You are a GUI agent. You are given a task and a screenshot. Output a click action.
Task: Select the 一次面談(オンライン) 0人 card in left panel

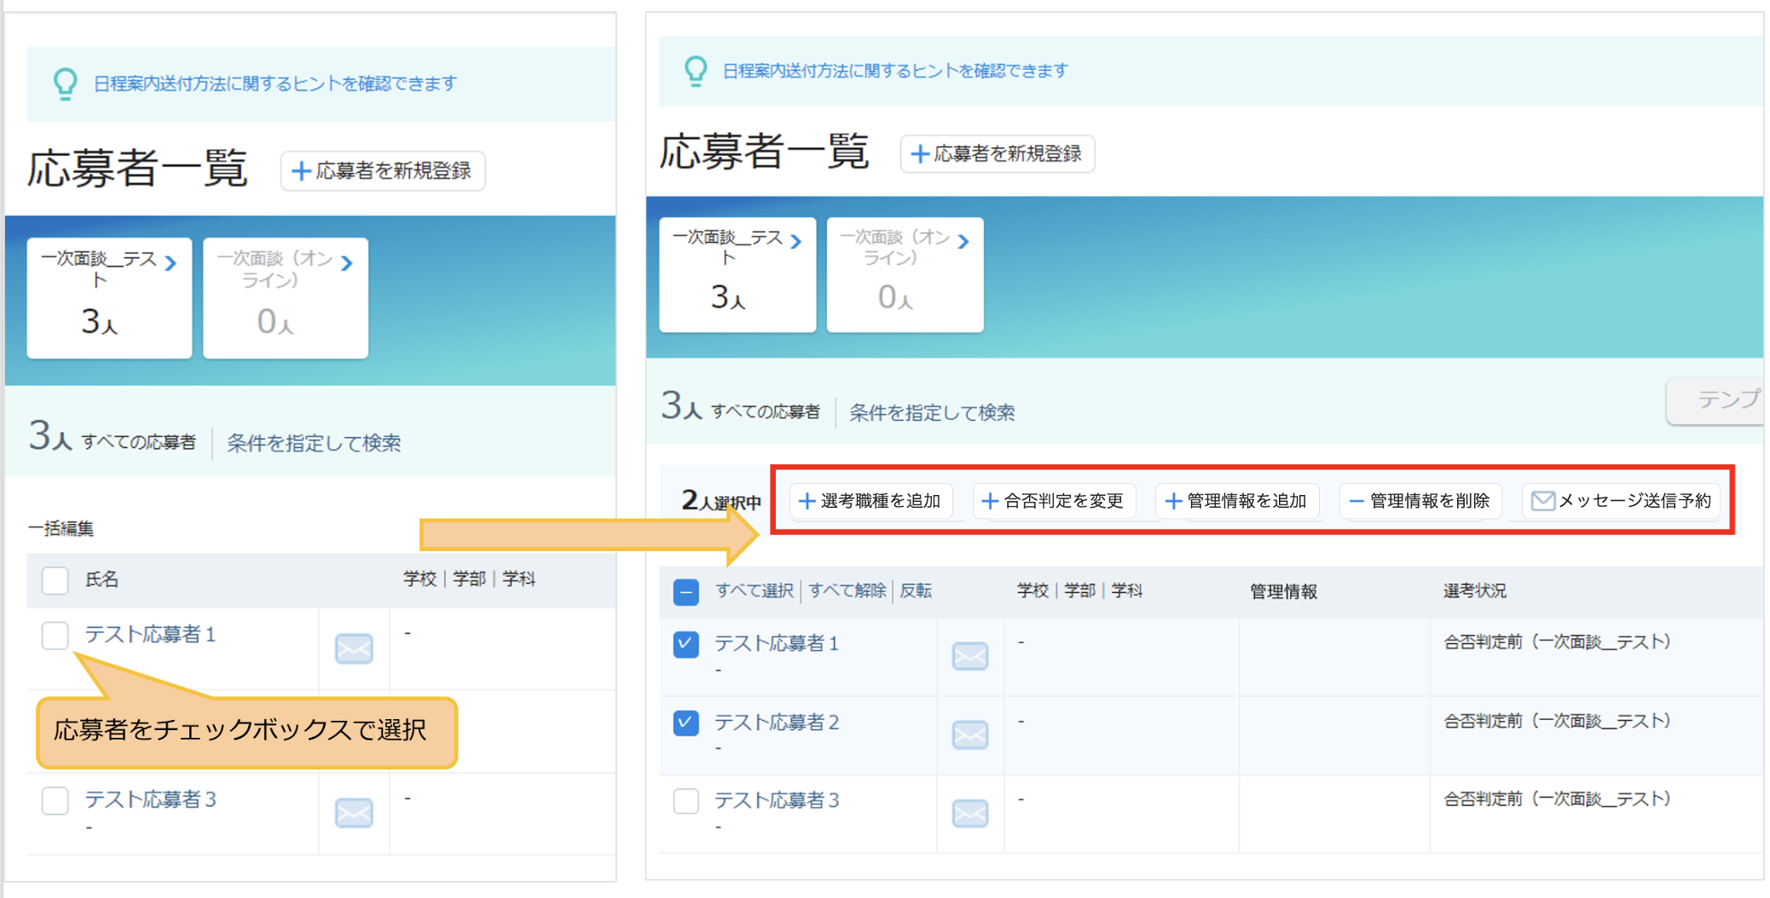[286, 298]
